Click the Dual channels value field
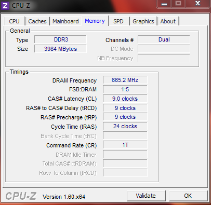 pos(164,39)
